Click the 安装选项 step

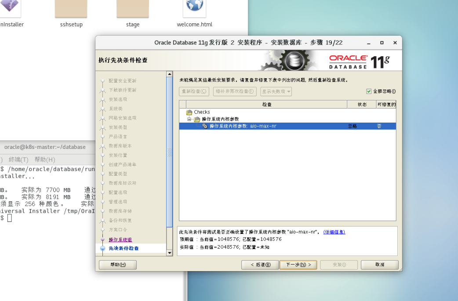(x=118, y=99)
